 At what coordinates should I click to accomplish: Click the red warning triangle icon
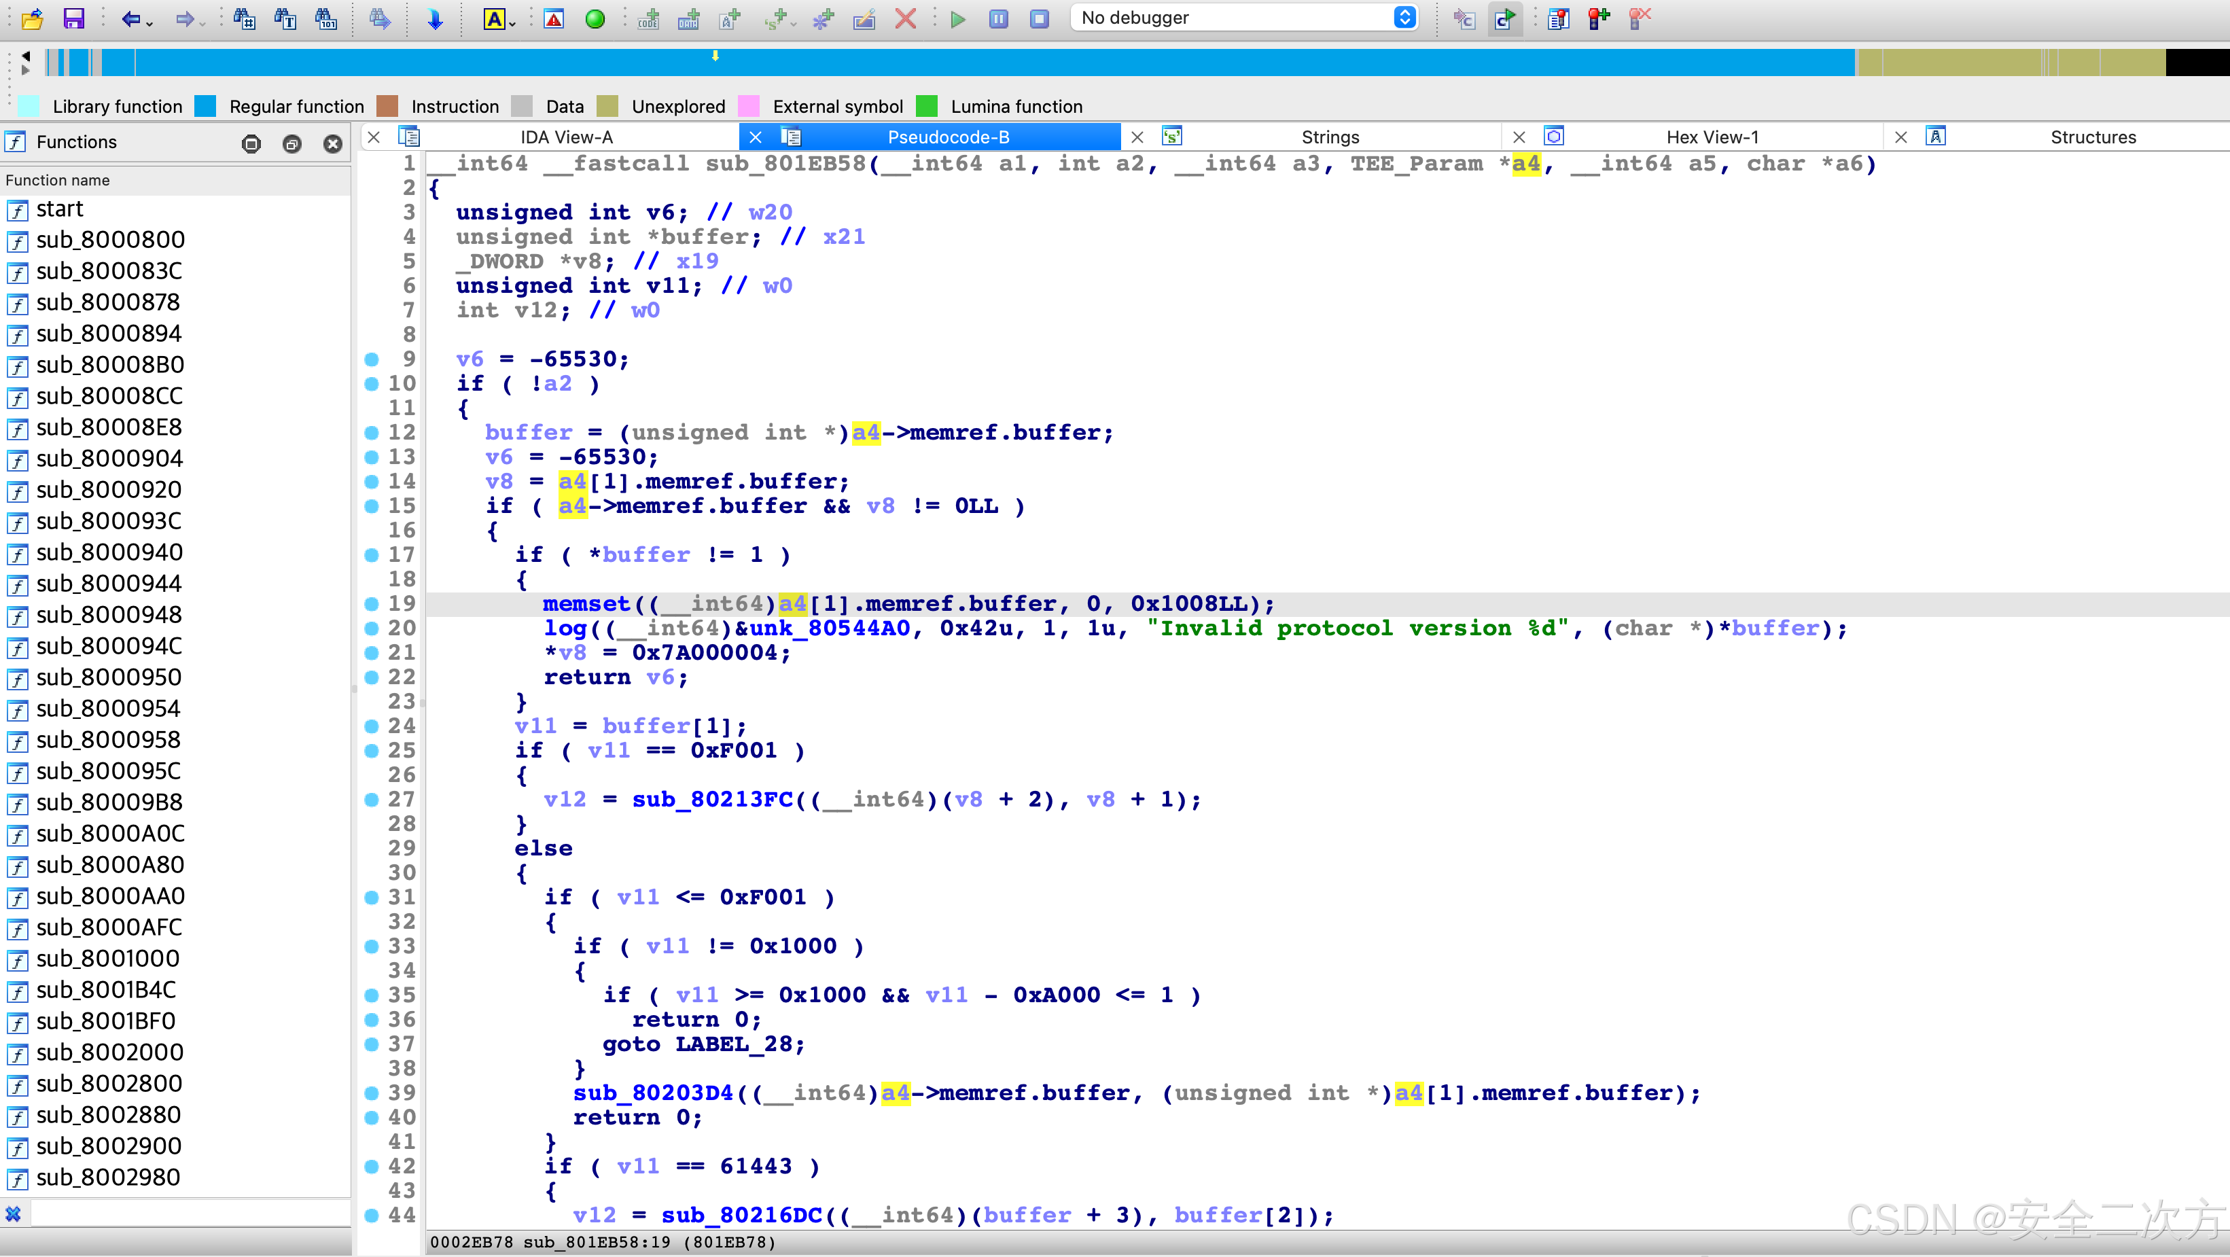point(554,18)
